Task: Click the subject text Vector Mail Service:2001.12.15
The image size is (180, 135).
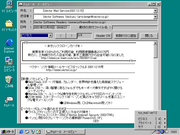Action: [63, 11]
